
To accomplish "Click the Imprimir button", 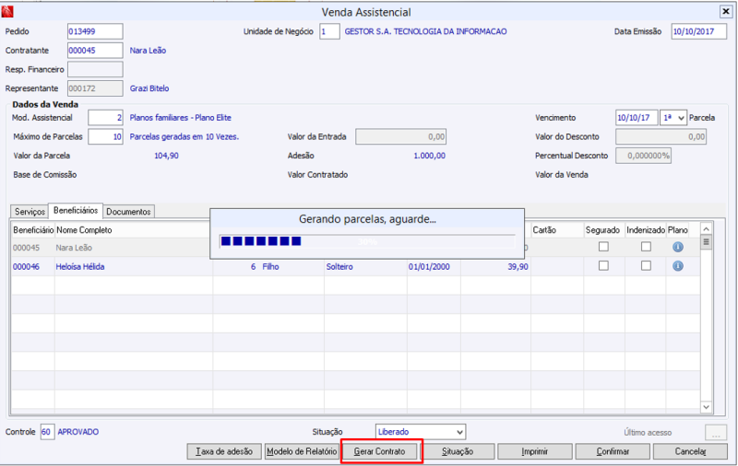I will coord(535,451).
